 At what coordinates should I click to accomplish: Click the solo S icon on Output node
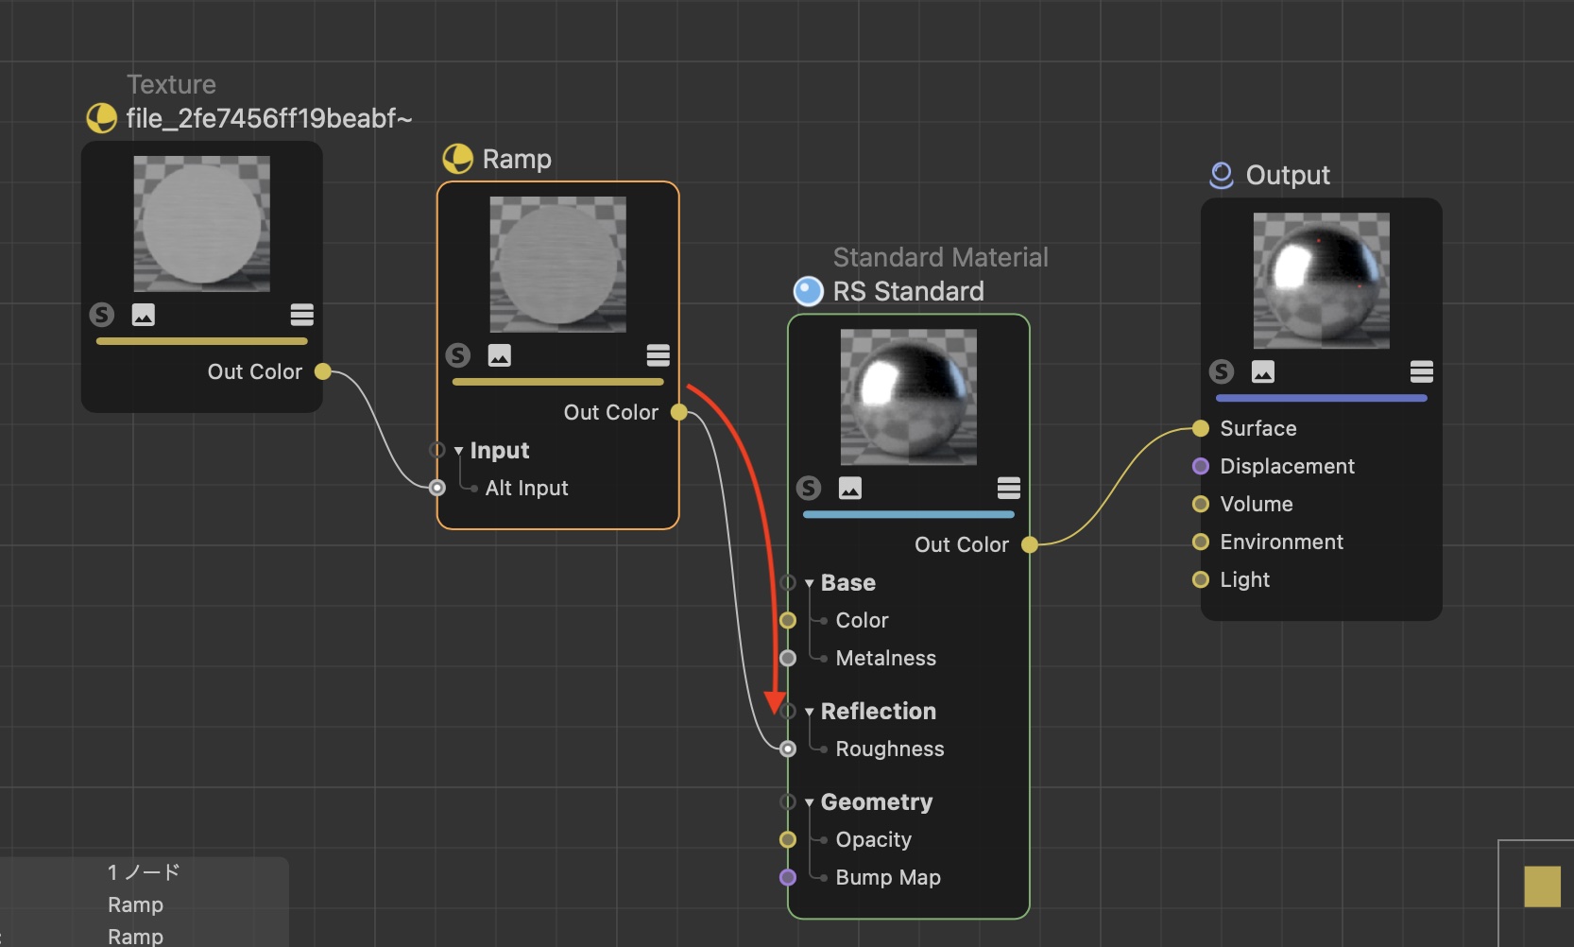(1222, 371)
